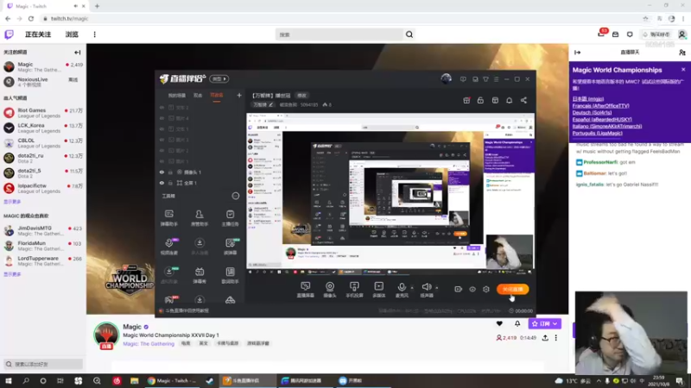Image resolution: width=691 pixels, height=388 pixels.
Task: Click the gift box icon in streaming app header
Action: click(x=466, y=100)
